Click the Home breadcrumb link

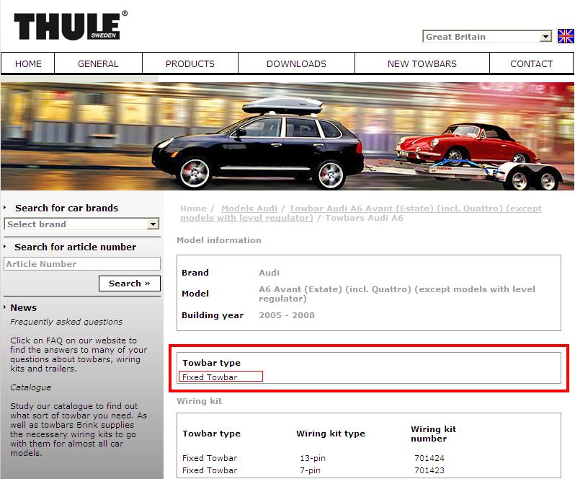tap(193, 208)
